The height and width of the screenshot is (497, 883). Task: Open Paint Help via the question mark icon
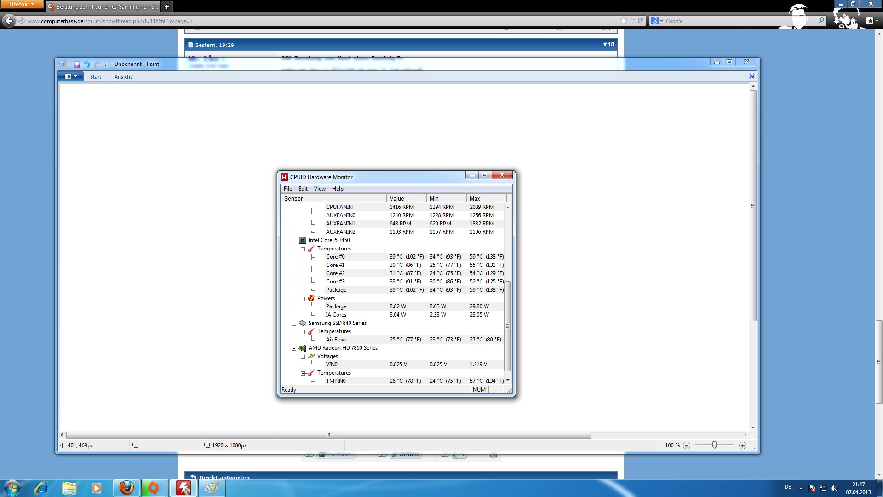[x=752, y=76]
